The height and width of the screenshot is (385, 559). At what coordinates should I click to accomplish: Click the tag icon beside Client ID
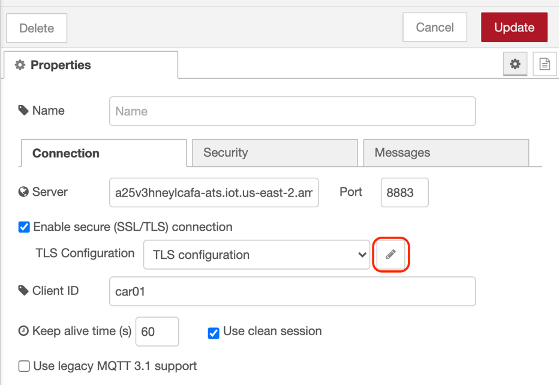[x=23, y=290]
